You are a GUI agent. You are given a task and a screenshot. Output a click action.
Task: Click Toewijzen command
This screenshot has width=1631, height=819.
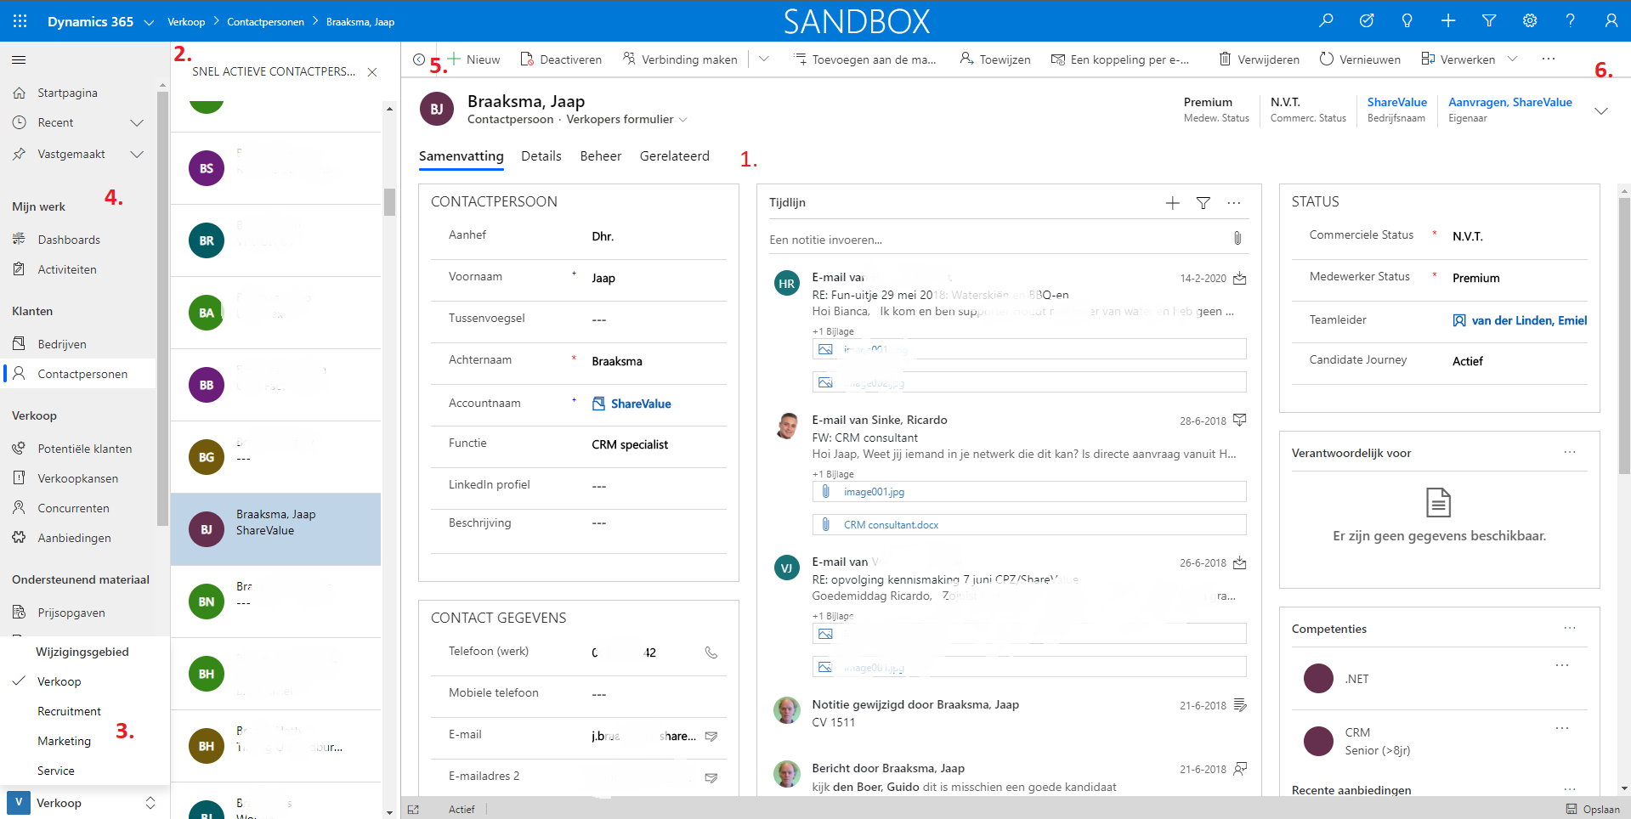995,59
